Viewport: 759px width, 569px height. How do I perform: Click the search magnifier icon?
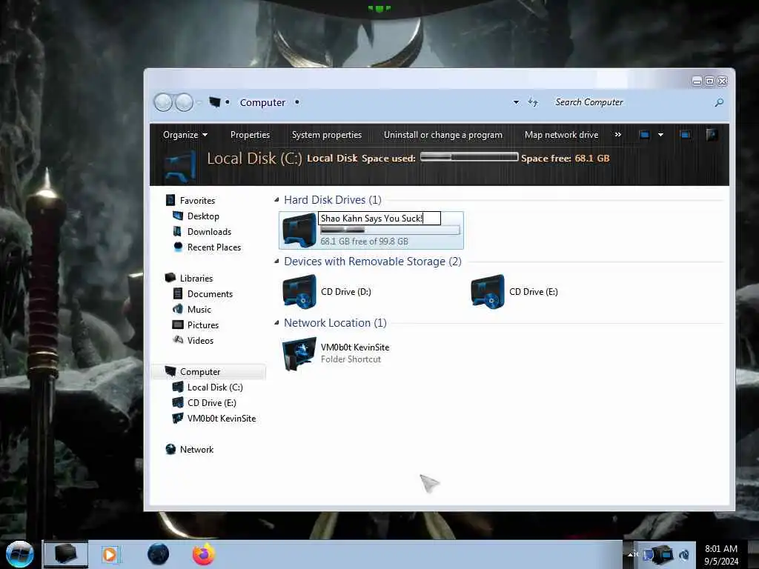(719, 102)
